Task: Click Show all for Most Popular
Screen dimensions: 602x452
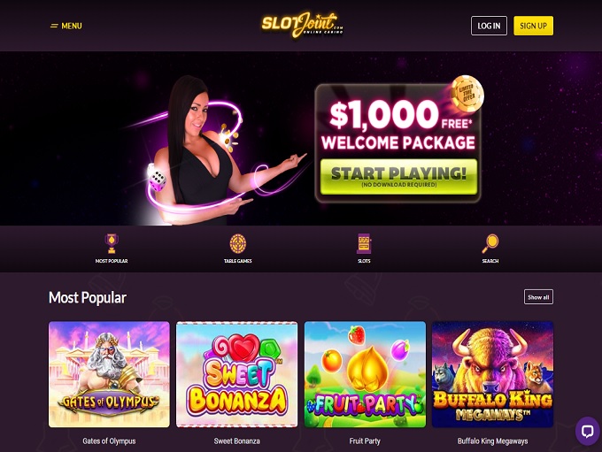Action: (x=538, y=296)
